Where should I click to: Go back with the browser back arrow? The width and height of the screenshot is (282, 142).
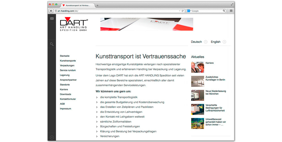[x=51, y=11]
